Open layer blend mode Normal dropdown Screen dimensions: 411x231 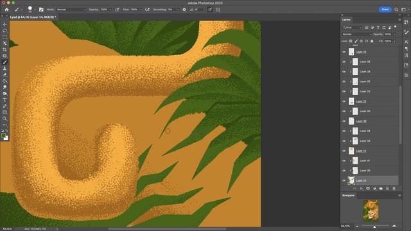point(357,34)
